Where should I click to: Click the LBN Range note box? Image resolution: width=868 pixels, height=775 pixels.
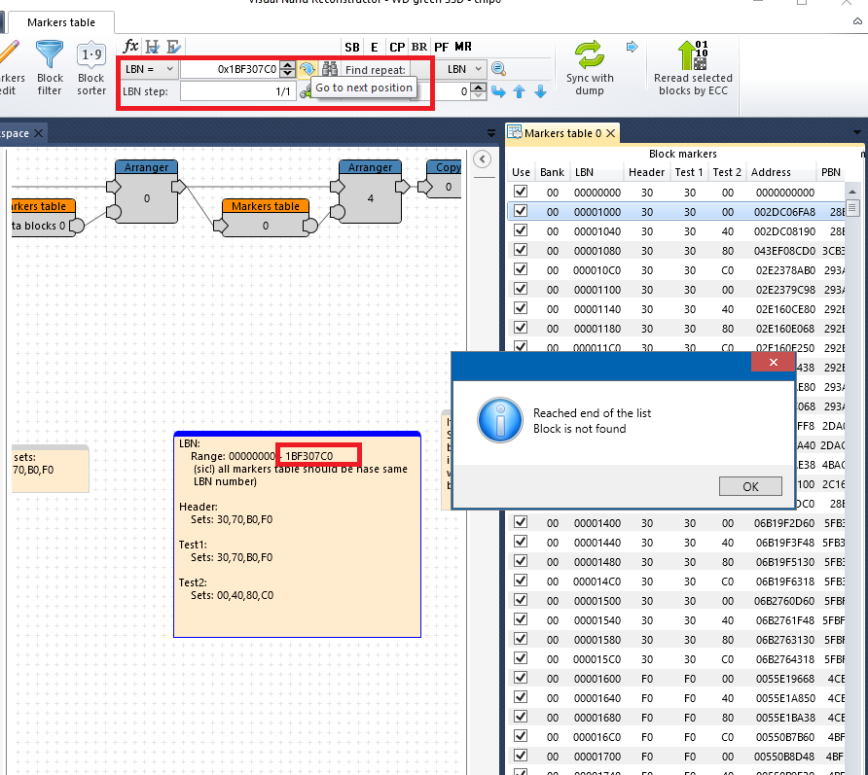pyautogui.click(x=297, y=535)
